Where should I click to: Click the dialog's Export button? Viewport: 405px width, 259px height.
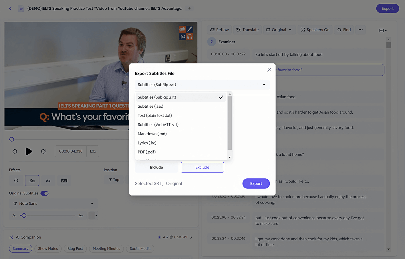coord(256,184)
